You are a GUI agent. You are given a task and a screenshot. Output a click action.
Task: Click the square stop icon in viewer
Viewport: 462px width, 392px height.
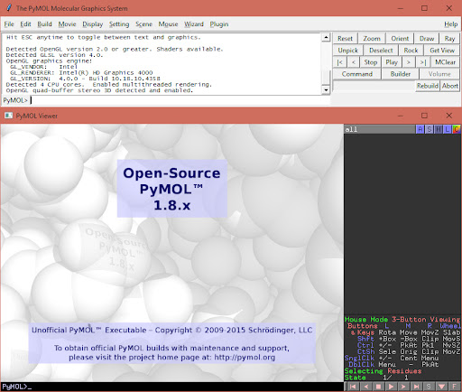378,387
